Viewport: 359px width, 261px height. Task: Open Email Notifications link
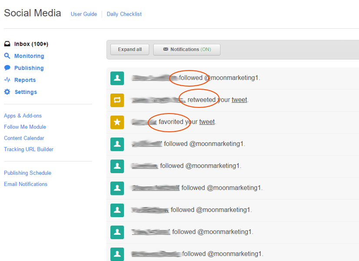(x=26, y=184)
